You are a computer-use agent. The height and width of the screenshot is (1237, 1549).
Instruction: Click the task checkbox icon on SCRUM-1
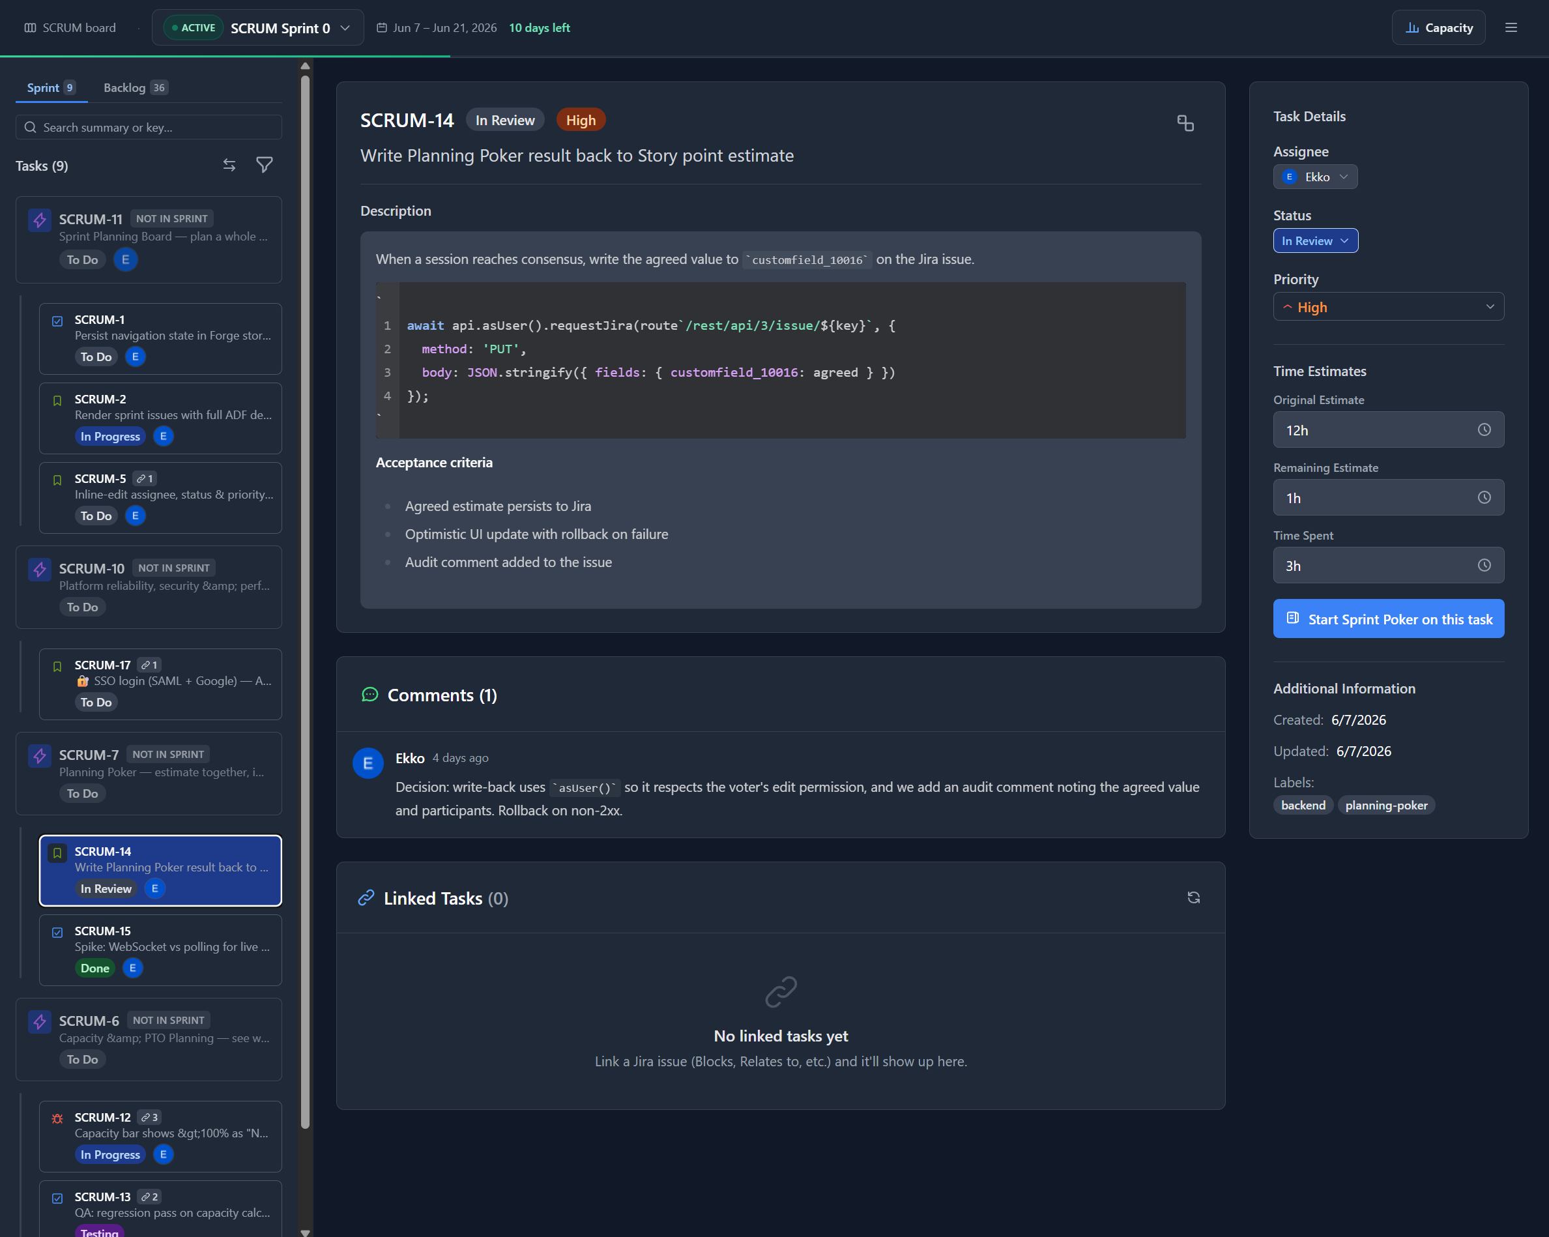click(x=57, y=321)
